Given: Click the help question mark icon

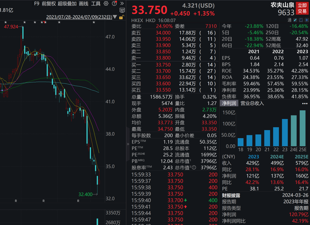Looking at the screenshot, I should 114,3.
